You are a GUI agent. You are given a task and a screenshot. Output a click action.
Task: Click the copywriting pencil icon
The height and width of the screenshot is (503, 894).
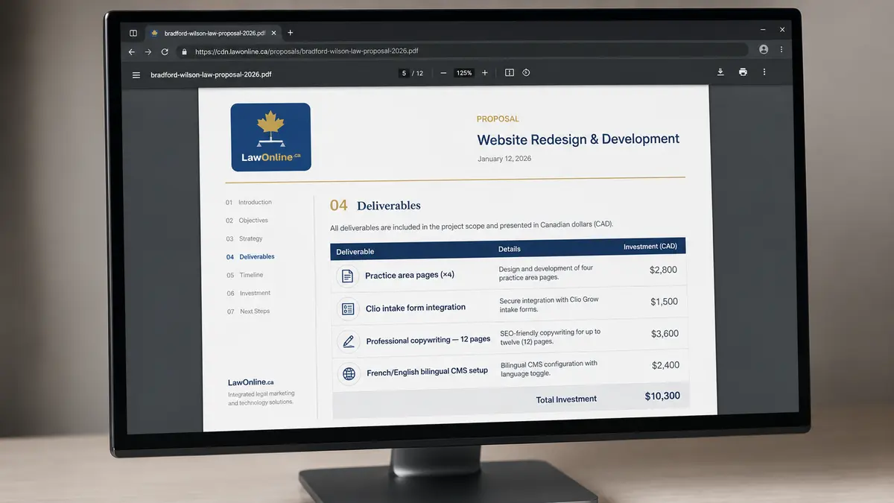click(348, 341)
